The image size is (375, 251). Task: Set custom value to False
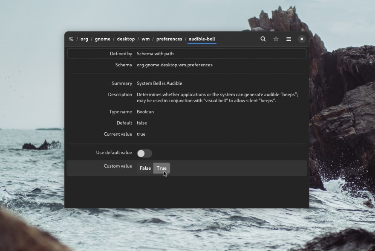(145, 168)
